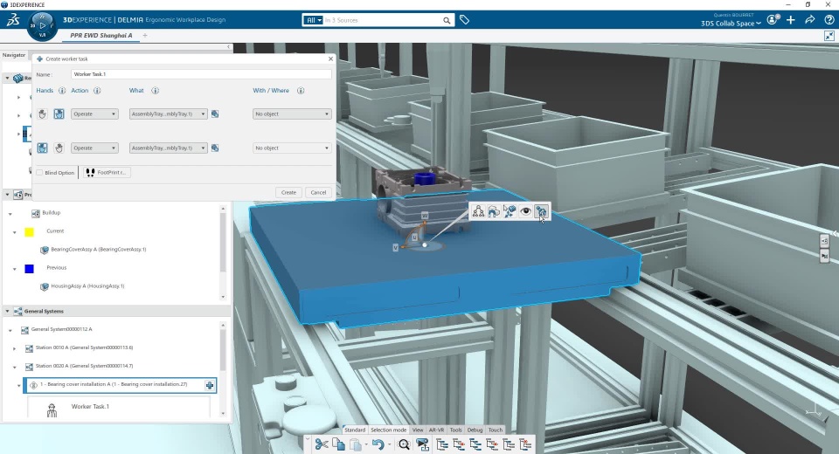The height and width of the screenshot is (454, 839).
Task: Click the Undo arrow icon
Action: [377, 444]
